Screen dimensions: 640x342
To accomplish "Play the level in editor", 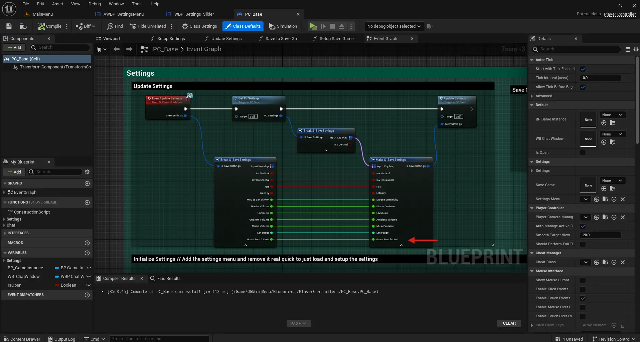I will click(313, 26).
